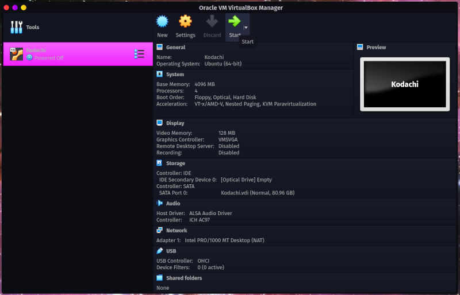Open the Settings gear toolbar icon
This screenshot has width=460, height=295.
point(185,21)
